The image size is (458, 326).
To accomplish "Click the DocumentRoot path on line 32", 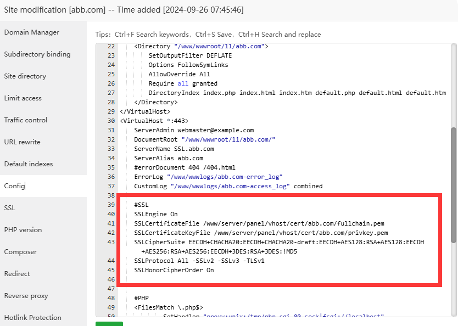I will point(228,139).
